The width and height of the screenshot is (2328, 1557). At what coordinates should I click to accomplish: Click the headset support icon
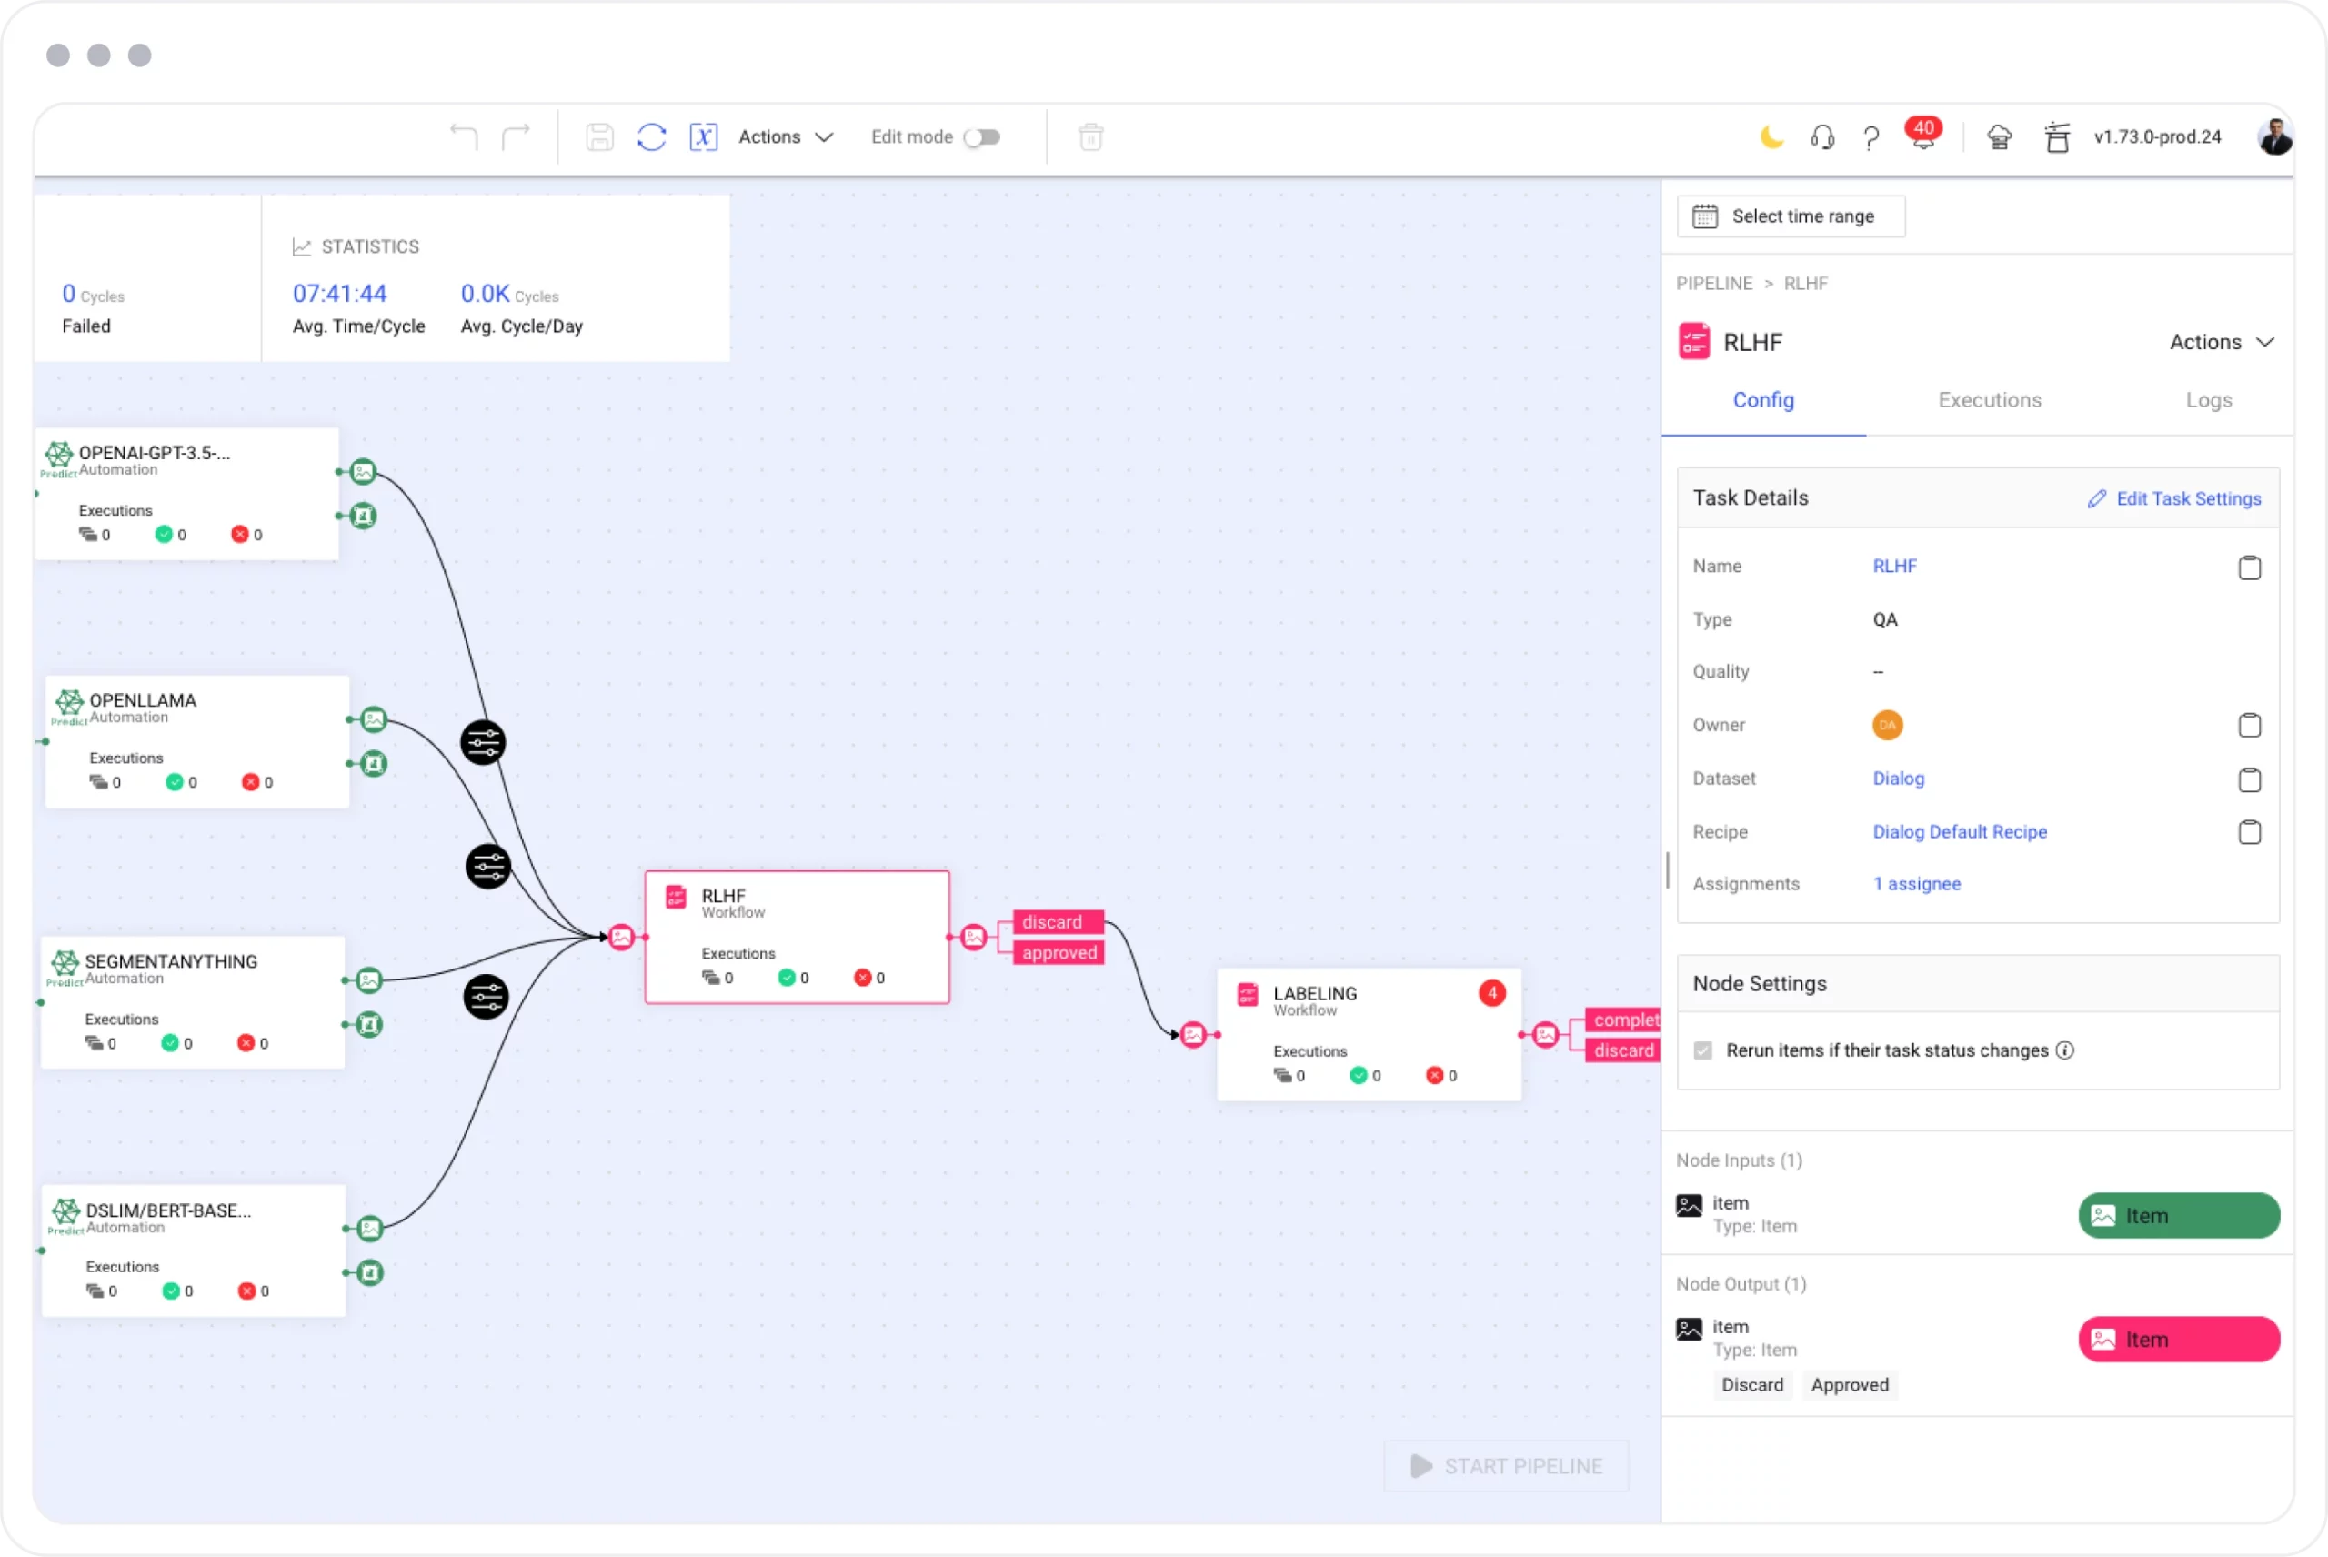click(1821, 136)
